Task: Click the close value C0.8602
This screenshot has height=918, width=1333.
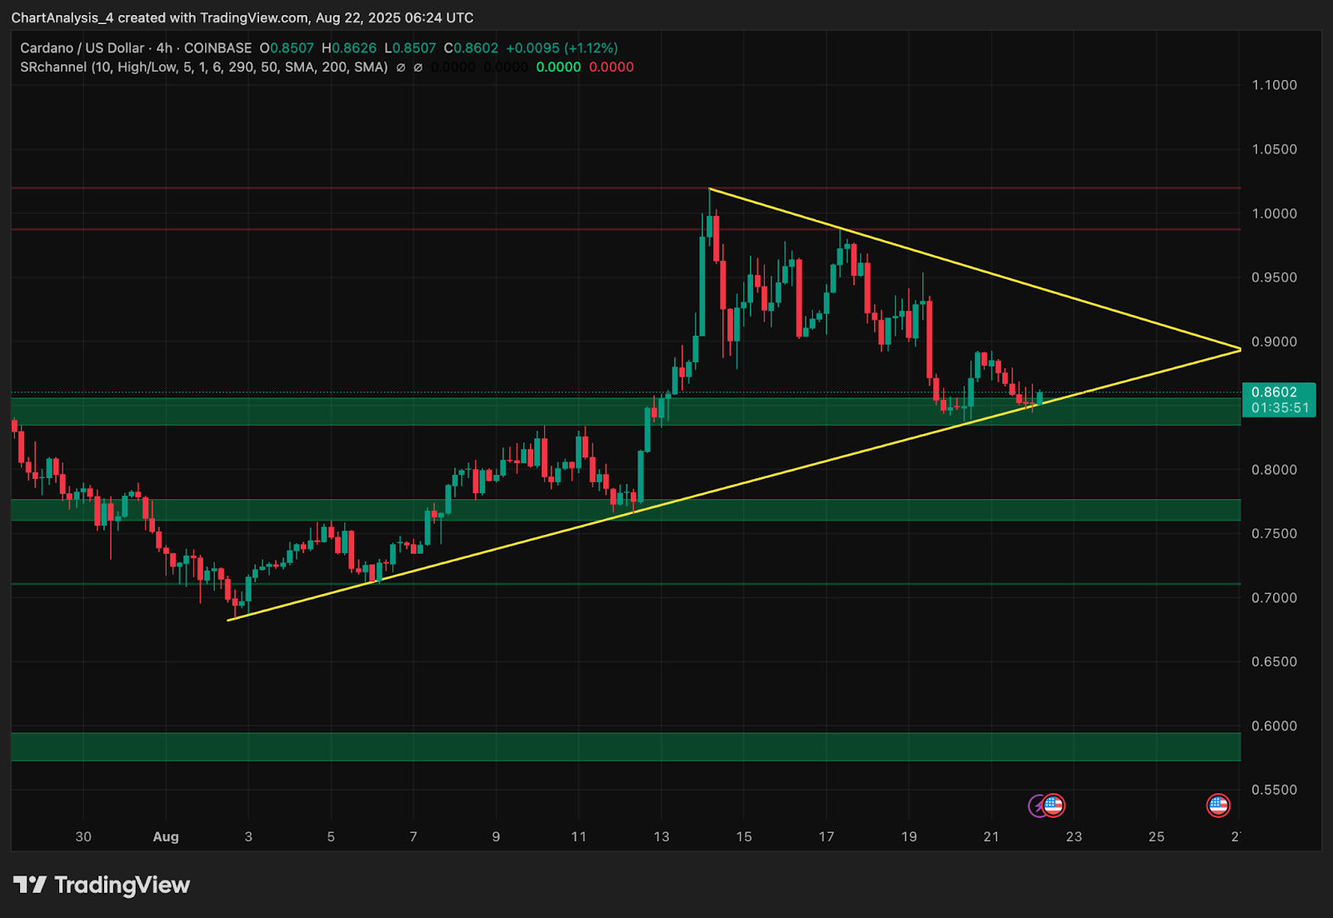Action: 471,48
